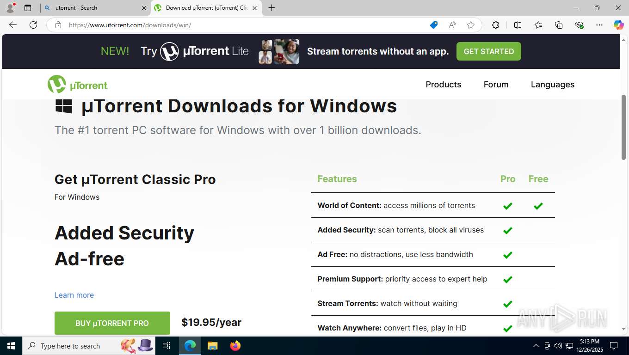Open the tab actions menu icon
629x355 pixels.
tap(28, 8)
